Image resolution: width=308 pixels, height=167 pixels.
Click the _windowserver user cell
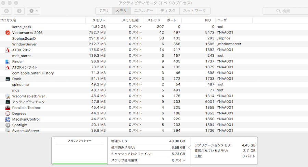[x=229, y=44]
